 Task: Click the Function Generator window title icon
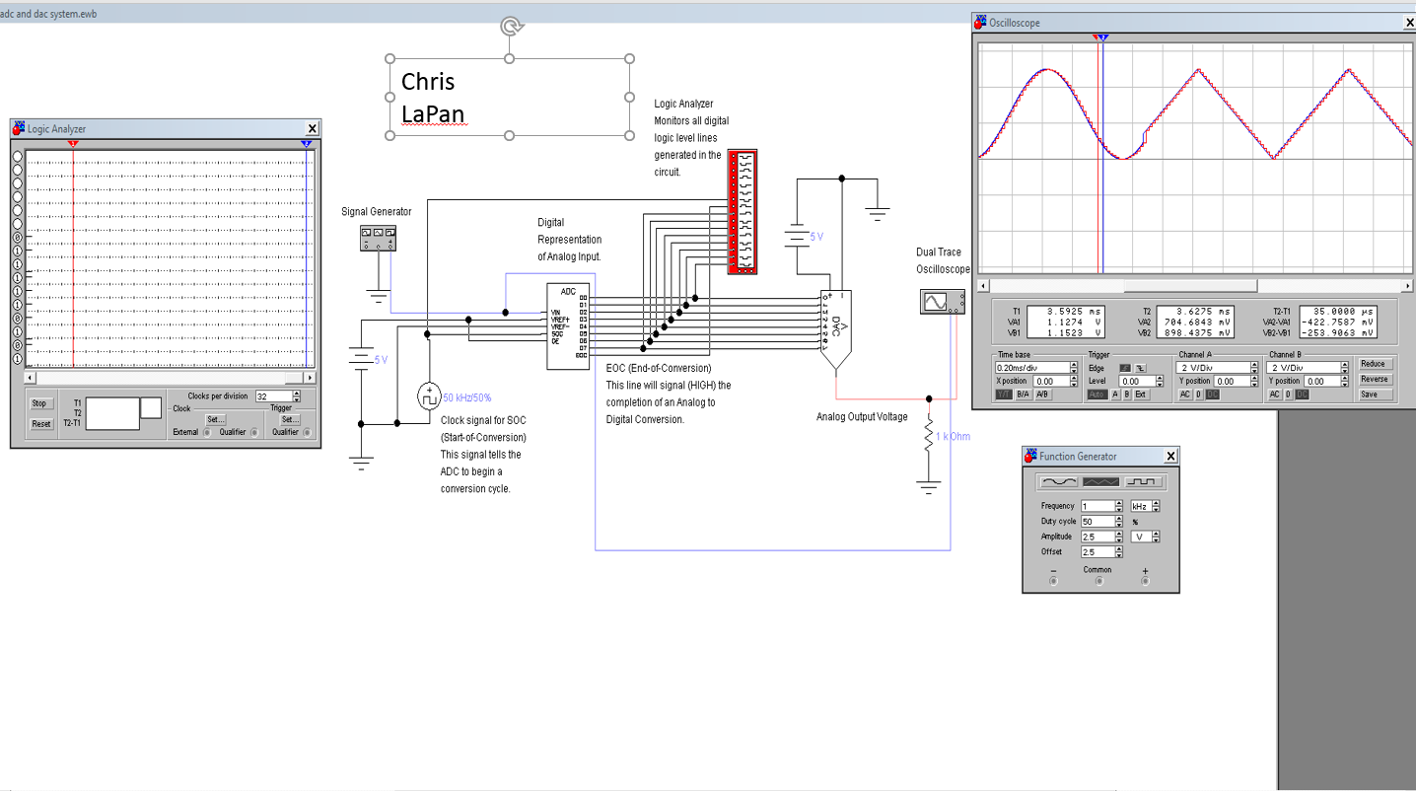(x=1030, y=456)
